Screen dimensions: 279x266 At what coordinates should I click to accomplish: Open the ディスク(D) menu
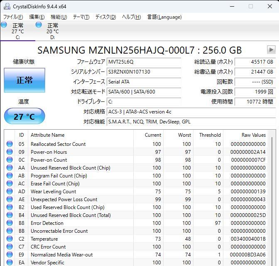coord(106,17)
